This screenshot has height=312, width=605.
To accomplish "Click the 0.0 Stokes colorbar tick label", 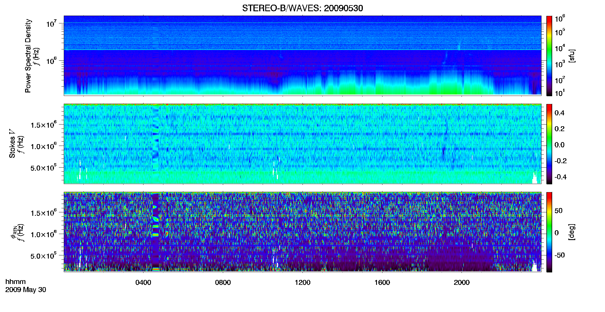I will [x=559, y=145].
